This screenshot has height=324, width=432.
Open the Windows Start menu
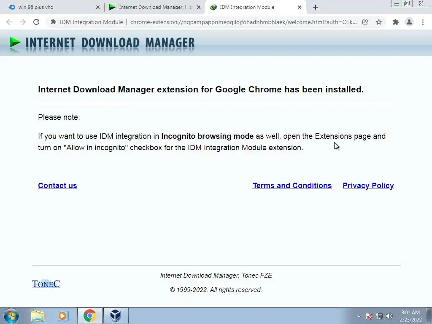pos(11,316)
